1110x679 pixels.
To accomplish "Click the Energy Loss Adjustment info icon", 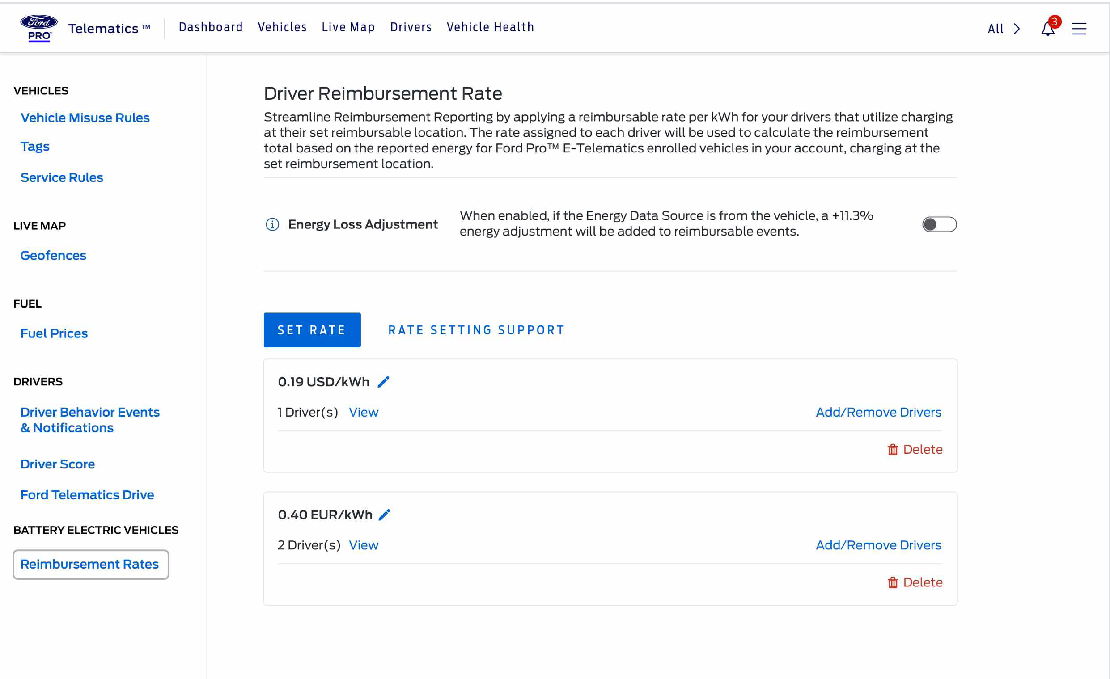I will point(272,224).
